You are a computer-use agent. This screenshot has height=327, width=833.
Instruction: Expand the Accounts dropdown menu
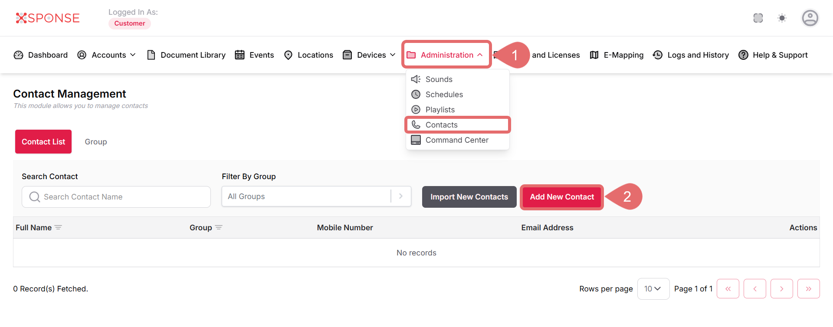tap(107, 55)
